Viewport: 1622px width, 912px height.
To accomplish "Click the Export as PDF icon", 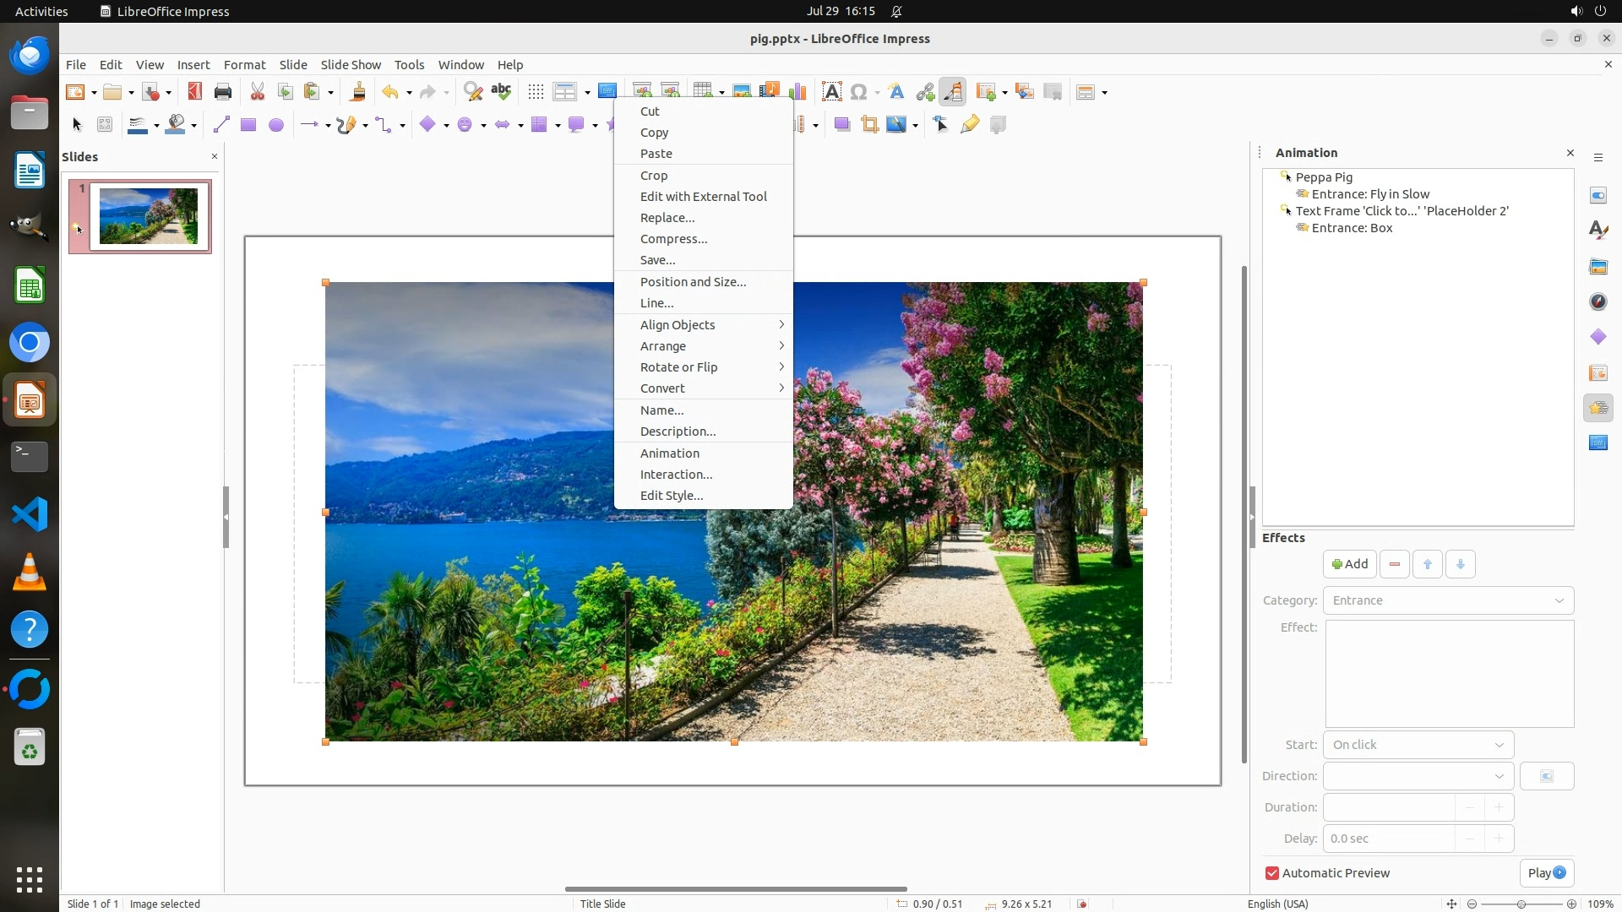I will (195, 92).
